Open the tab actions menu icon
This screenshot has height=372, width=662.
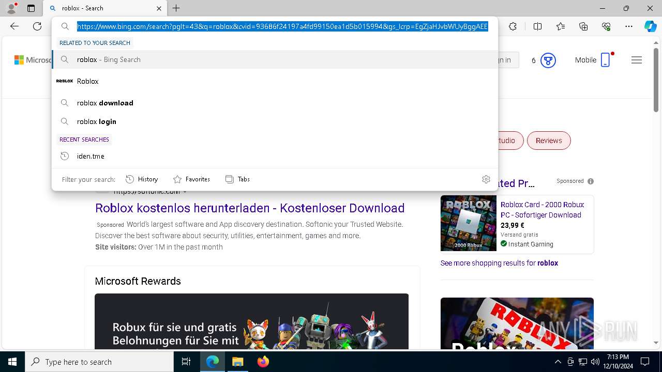31,8
